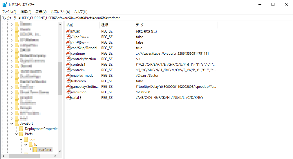Viewport: 293px width, 159px height.
Task: Select the com key label in tree
Action: pyautogui.click(x=33, y=139)
